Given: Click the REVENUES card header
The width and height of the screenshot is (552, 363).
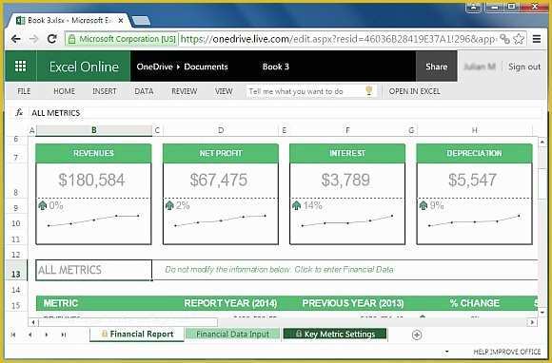Looking at the screenshot, I should pos(93,153).
